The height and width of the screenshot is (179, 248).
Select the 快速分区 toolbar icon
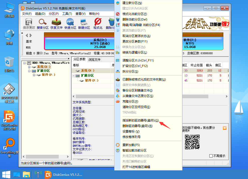[70, 23]
